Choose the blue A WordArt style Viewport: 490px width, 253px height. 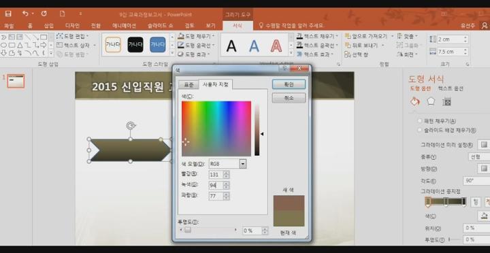point(254,46)
